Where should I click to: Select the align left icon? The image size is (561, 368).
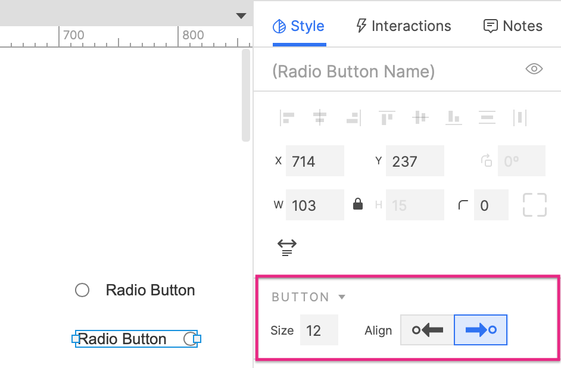click(x=287, y=117)
